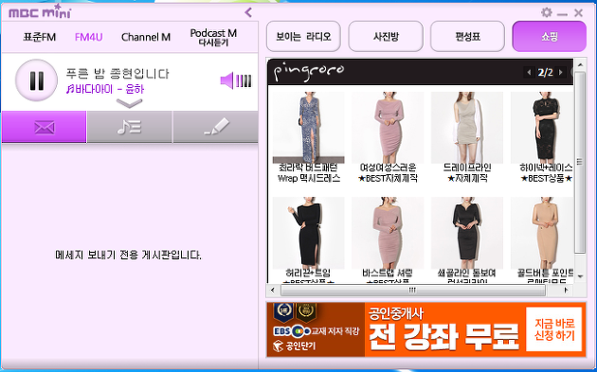Click horizontal scrollbar left arrow
Screen dimensions: 597x372
[x=273, y=291]
